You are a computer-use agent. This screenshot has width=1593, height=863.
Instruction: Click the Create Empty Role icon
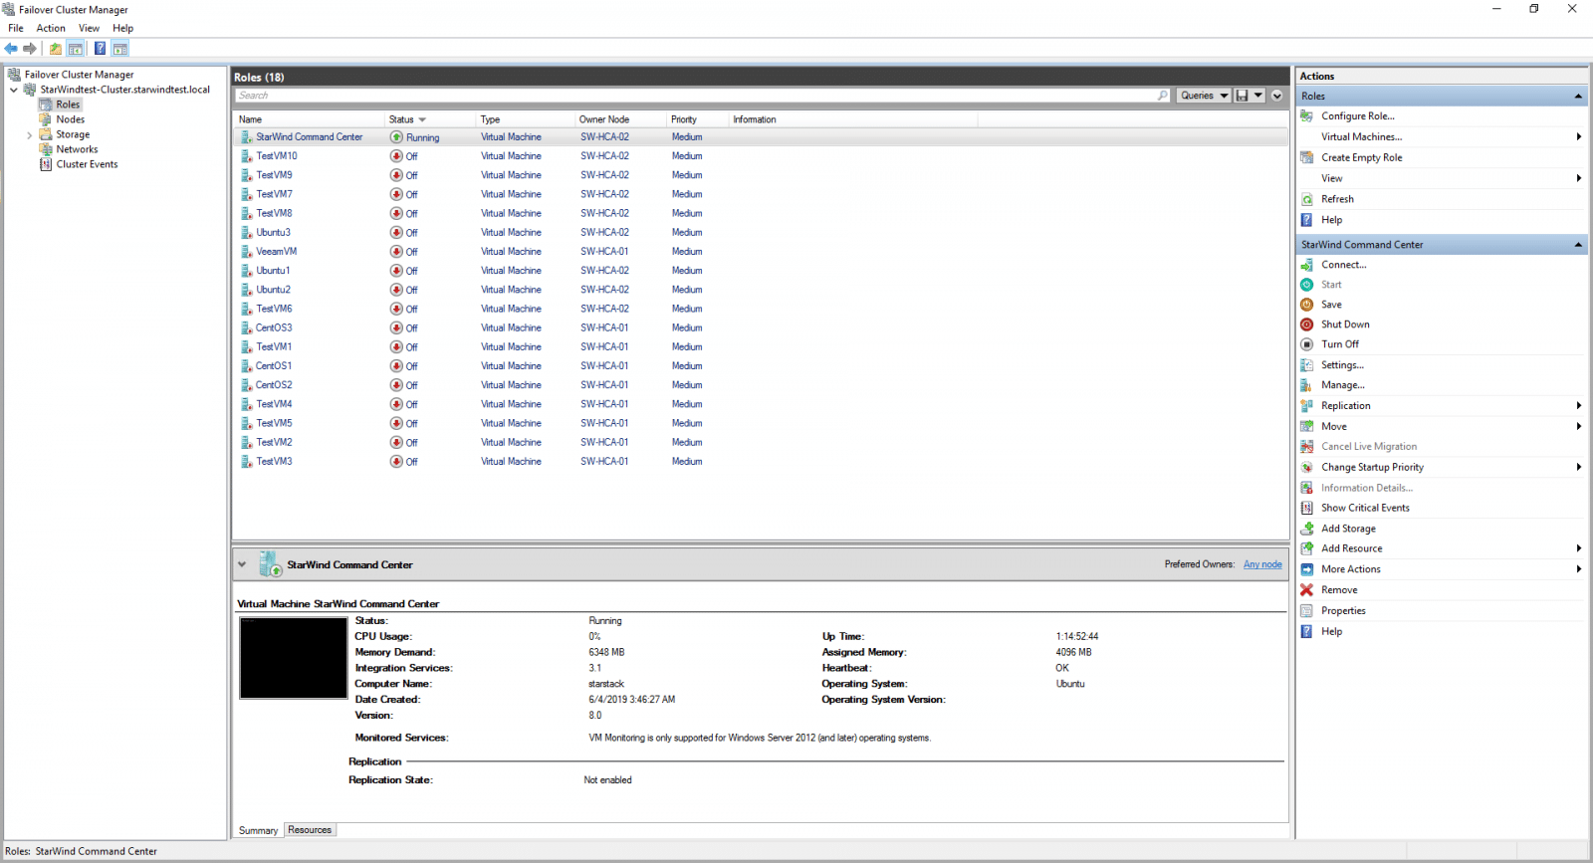coord(1307,157)
